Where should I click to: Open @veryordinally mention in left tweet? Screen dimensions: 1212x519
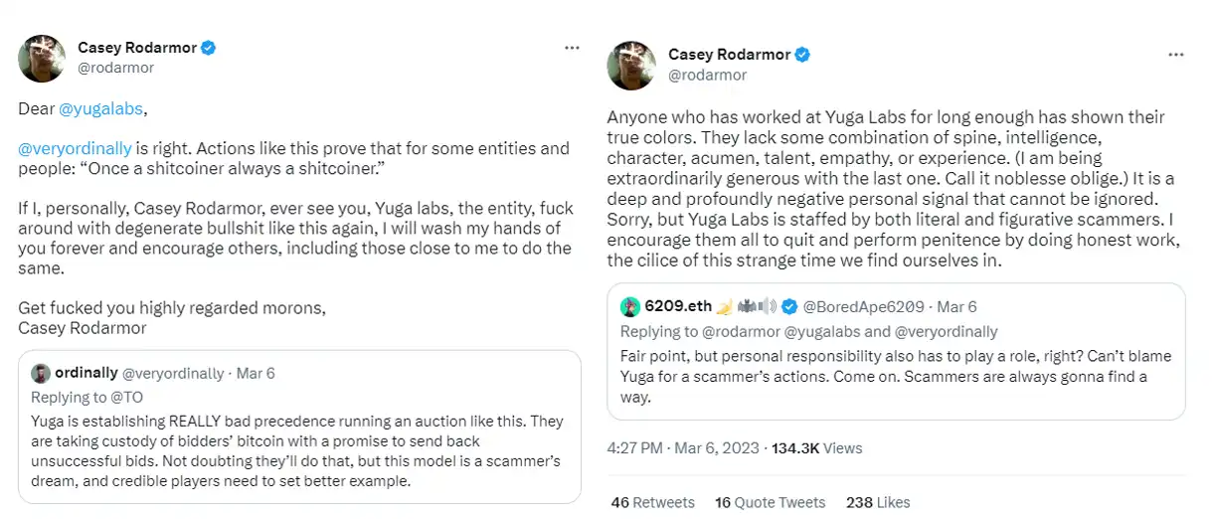(x=75, y=148)
